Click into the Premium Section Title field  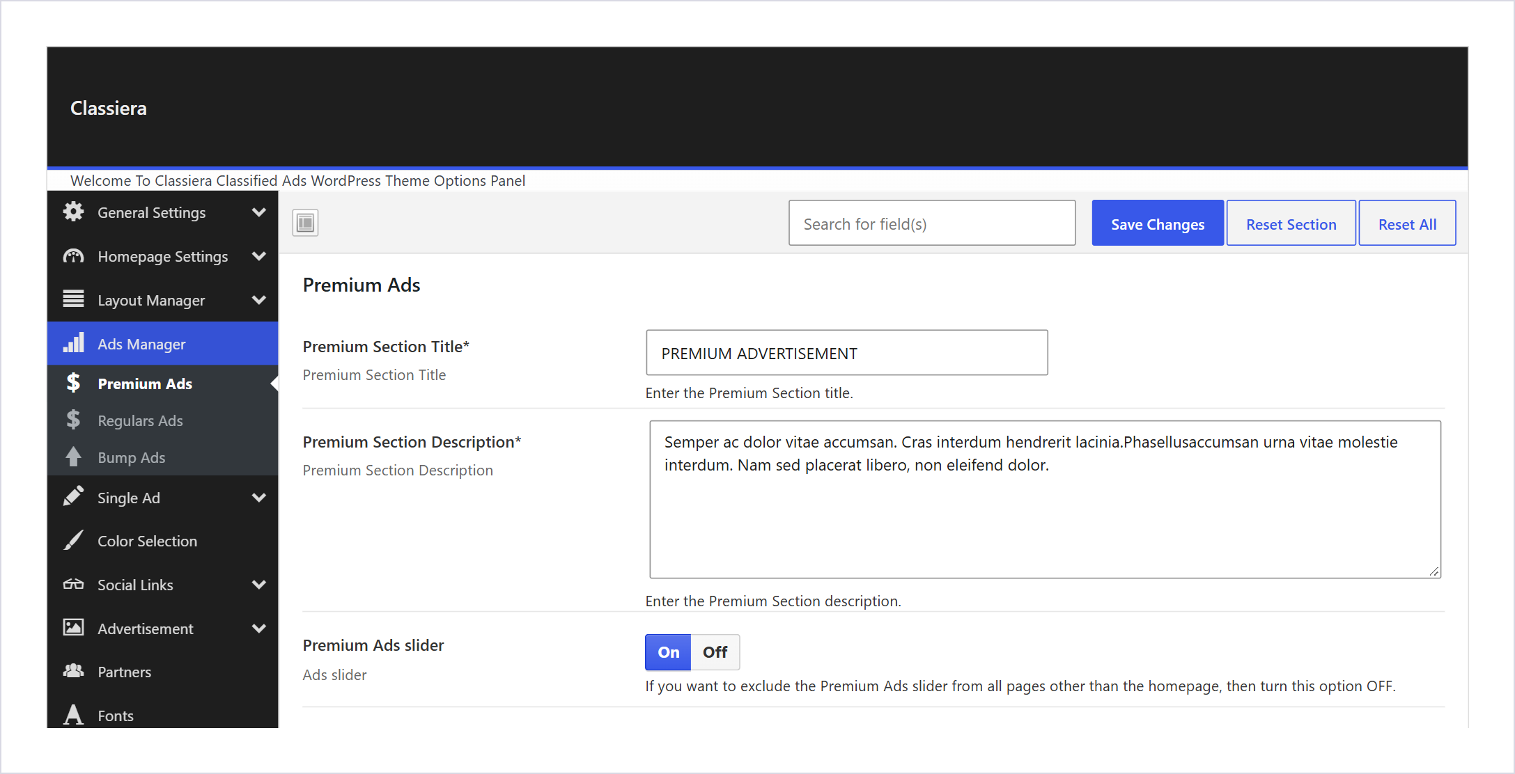(847, 353)
